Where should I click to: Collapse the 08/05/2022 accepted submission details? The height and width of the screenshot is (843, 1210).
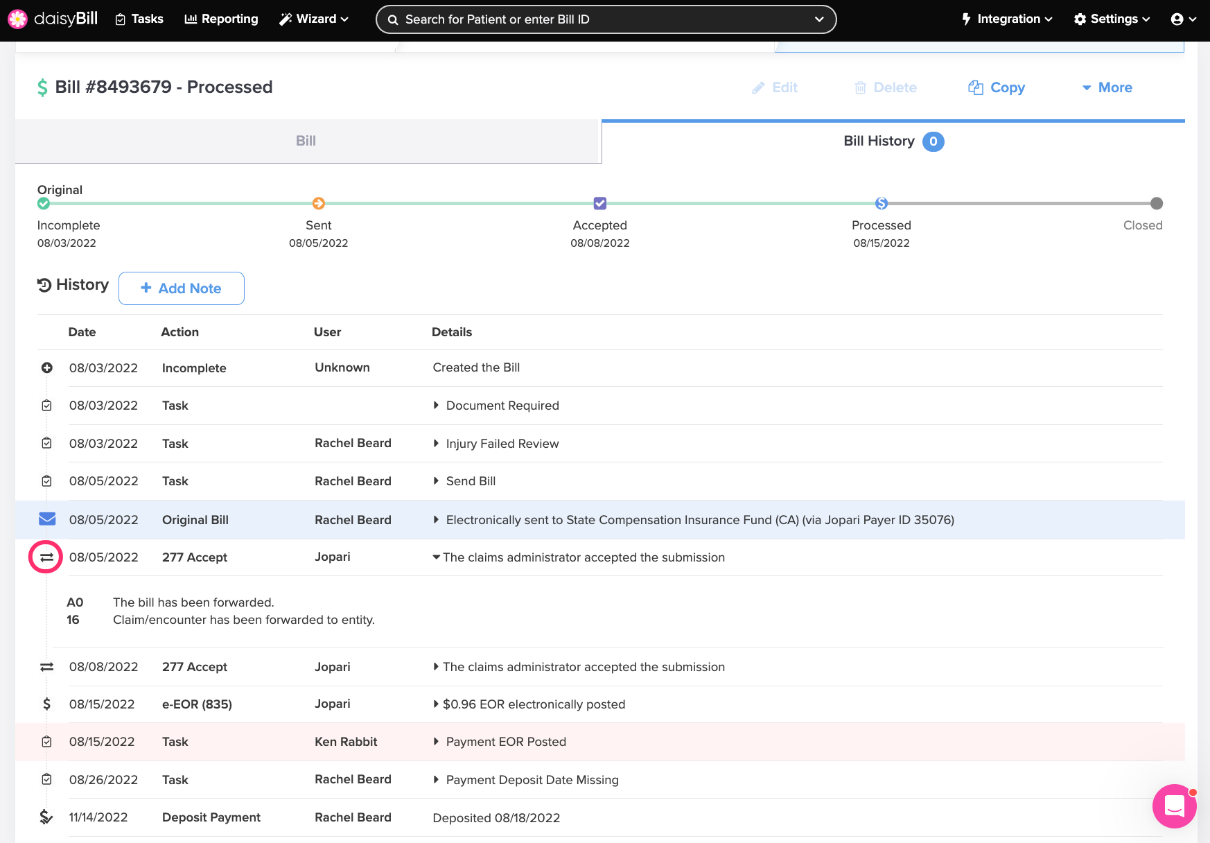tap(436, 557)
